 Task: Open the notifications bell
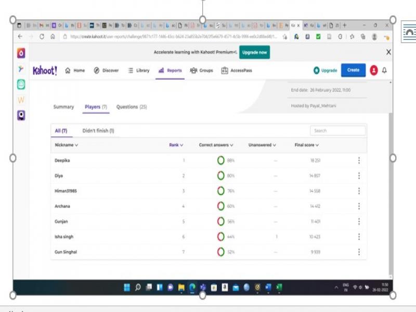[x=384, y=70]
